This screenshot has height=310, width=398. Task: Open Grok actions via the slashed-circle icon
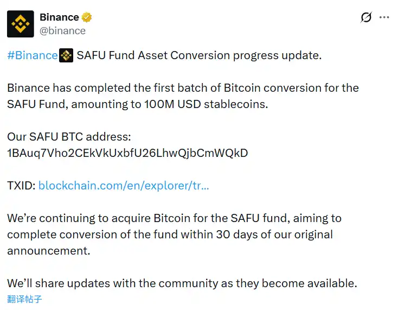pyautogui.click(x=367, y=17)
